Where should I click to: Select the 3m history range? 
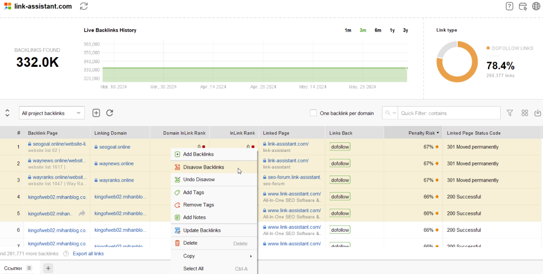pyautogui.click(x=362, y=30)
